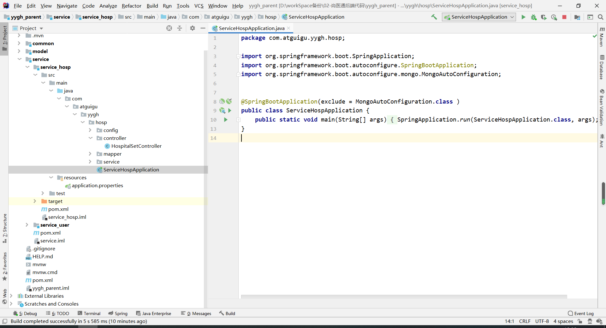Open the Build menu

click(152, 6)
